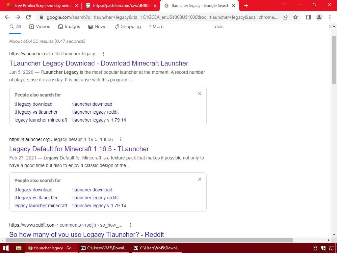This screenshot has height=253, width=337.
Task: Select the All search filter
Action: (x=15, y=26)
